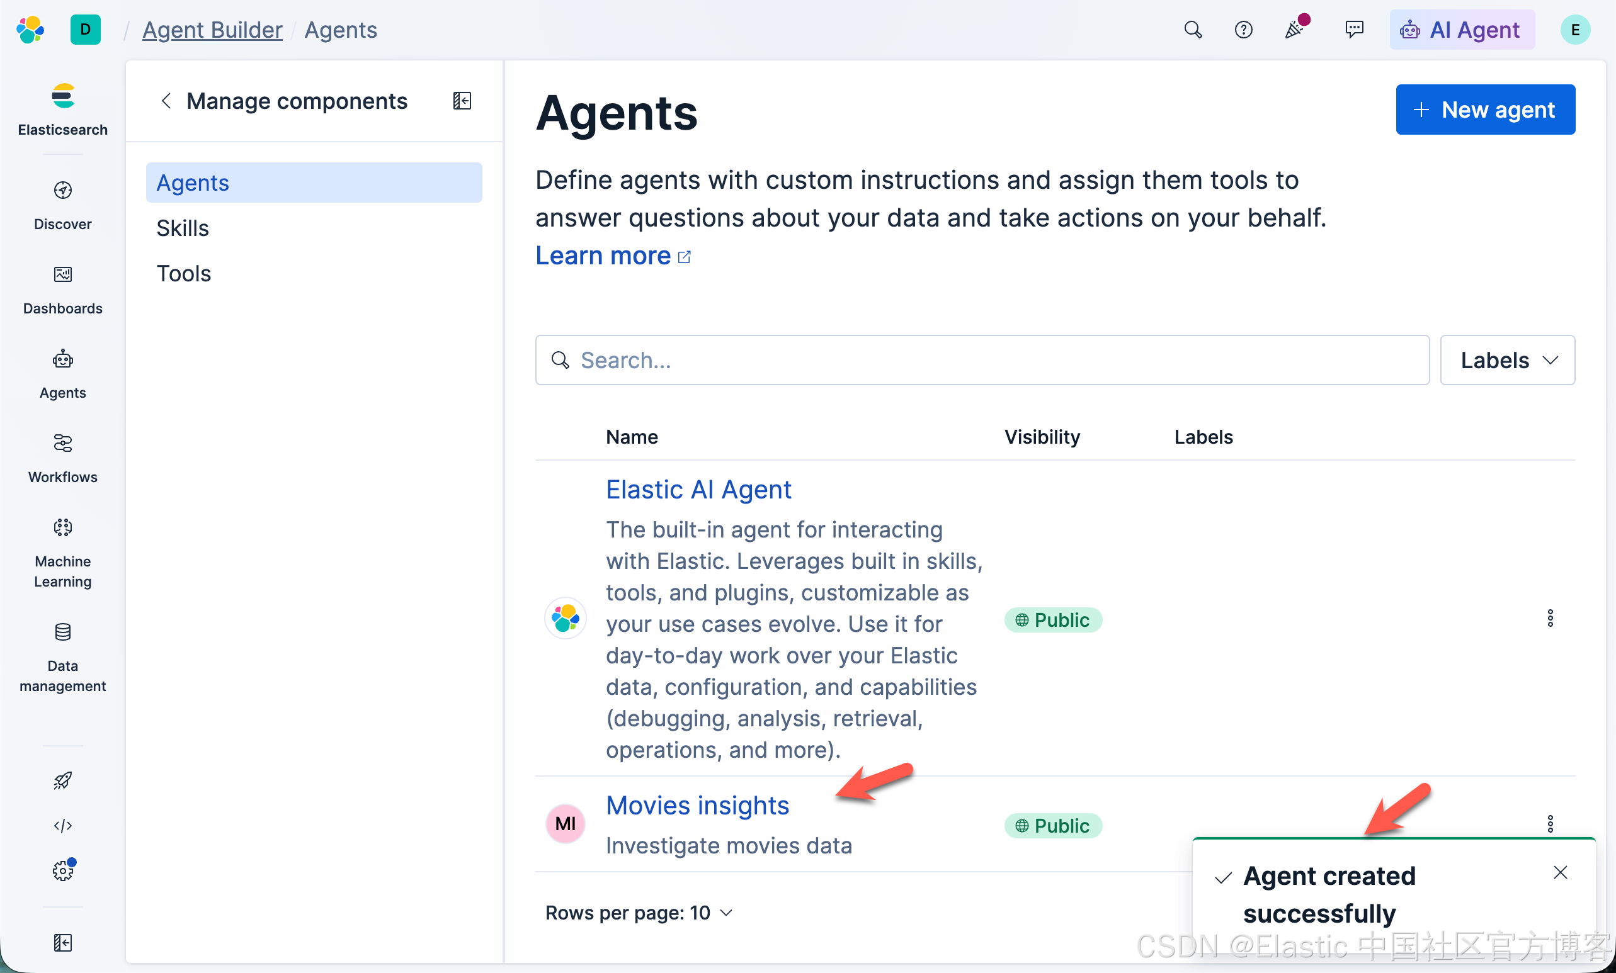Click the Labels column header
The height and width of the screenshot is (973, 1616).
click(1203, 436)
